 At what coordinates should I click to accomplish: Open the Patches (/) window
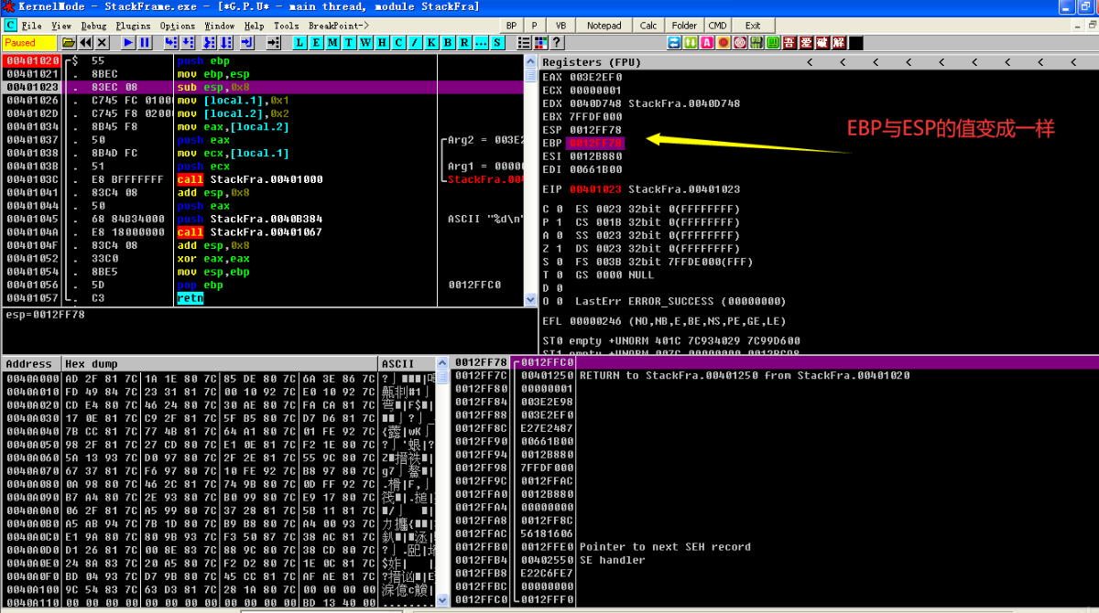pos(416,43)
